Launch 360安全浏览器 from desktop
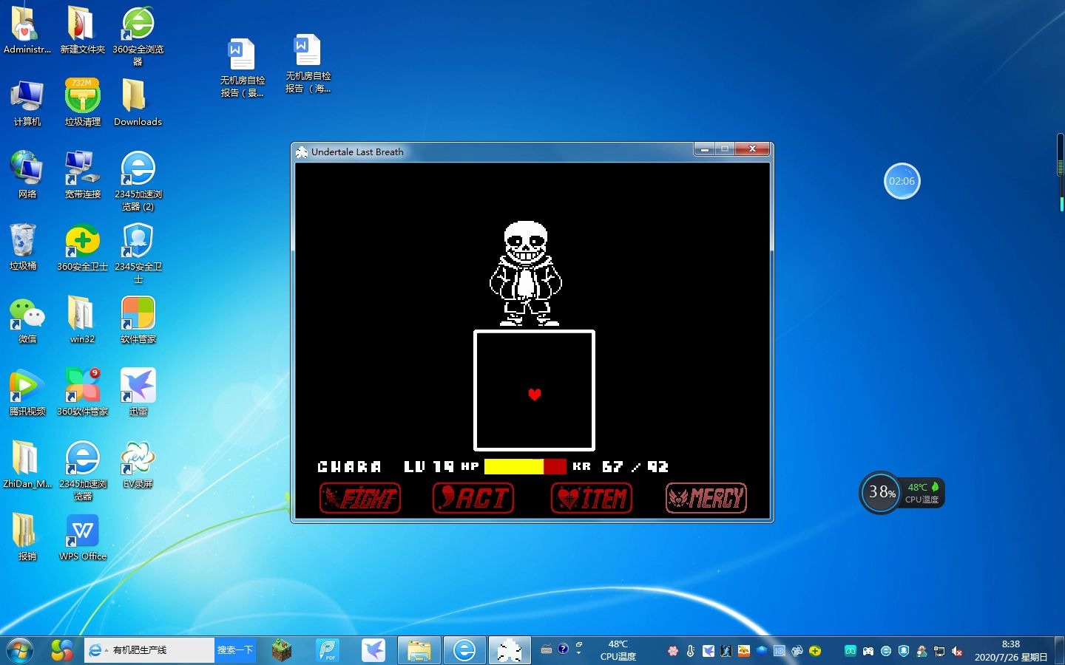Viewport: 1065px width, 665px height. point(138,37)
